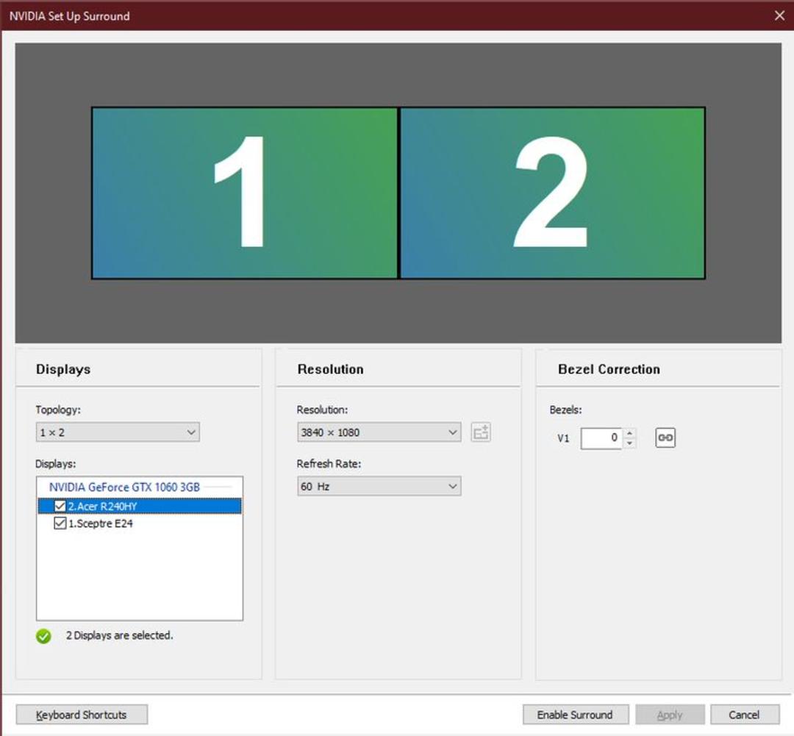This screenshot has width=794, height=736.
Task: Expand the Refresh Rate 60 Hz dropdown
Action: [x=379, y=486]
